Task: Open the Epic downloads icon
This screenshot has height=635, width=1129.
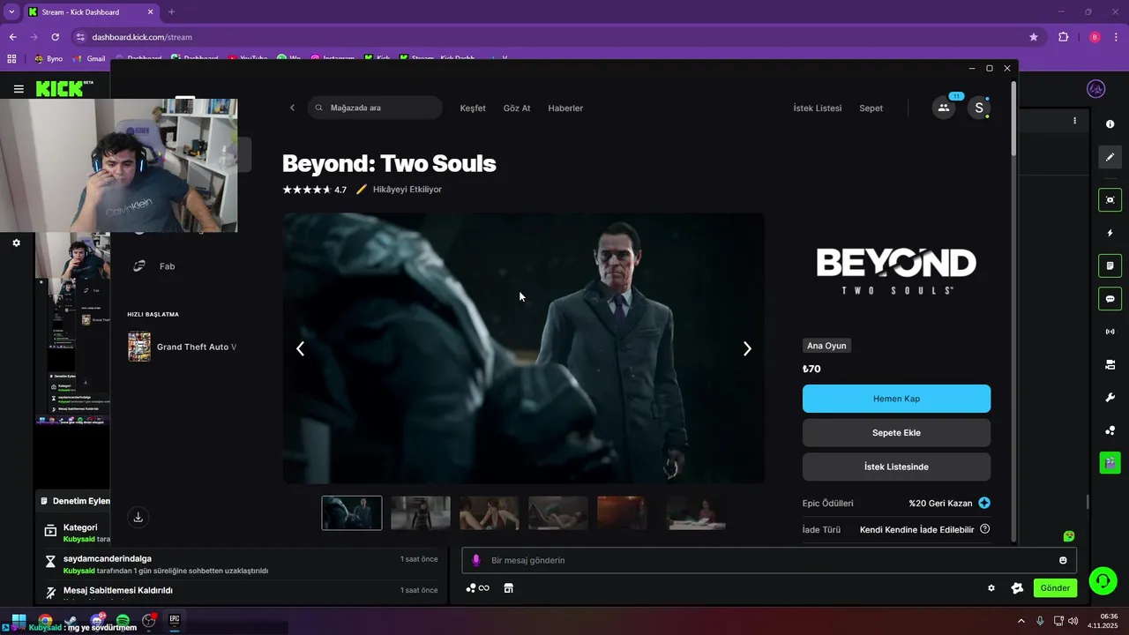Action: point(138,518)
